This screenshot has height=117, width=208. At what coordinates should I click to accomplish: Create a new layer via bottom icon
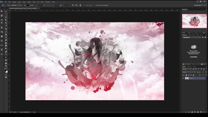(201, 112)
